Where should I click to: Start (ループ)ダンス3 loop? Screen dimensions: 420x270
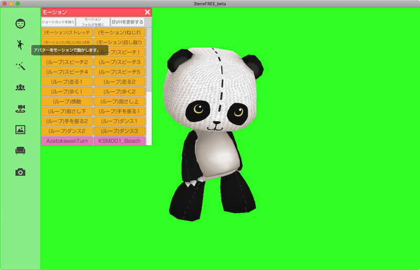(x=120, y=131)
